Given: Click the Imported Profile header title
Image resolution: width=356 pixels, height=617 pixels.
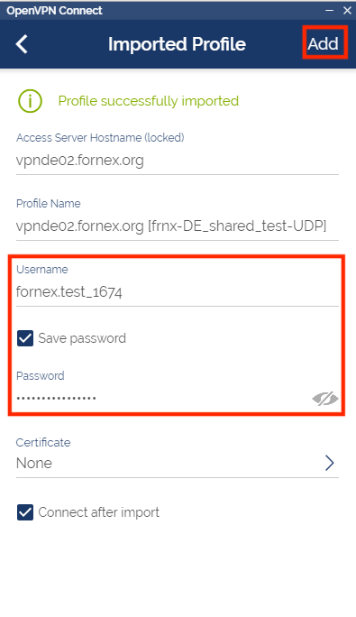Looking at the screenshot, I should click(x=177, y=44).
